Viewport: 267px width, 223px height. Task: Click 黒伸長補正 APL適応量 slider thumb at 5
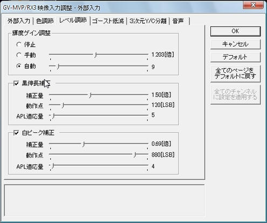point(53,116)
